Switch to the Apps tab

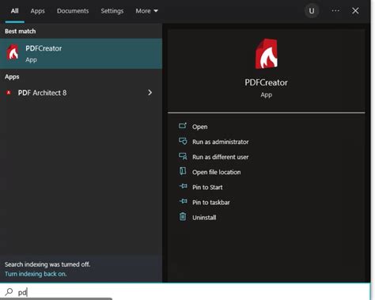37,11
